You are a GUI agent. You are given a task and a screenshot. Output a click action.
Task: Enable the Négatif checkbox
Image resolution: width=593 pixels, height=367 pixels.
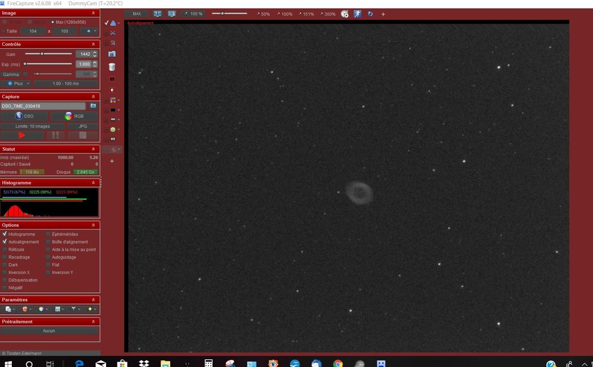tap(5, 288)
